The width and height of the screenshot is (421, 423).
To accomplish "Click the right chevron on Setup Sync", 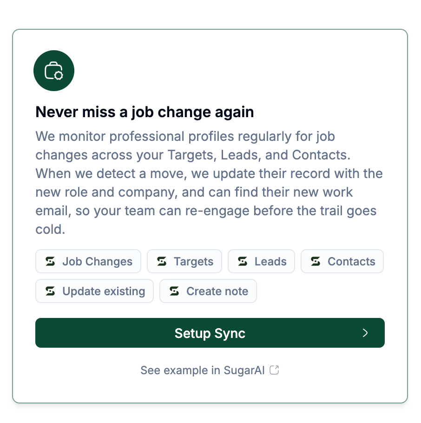I will pos(365,333).
